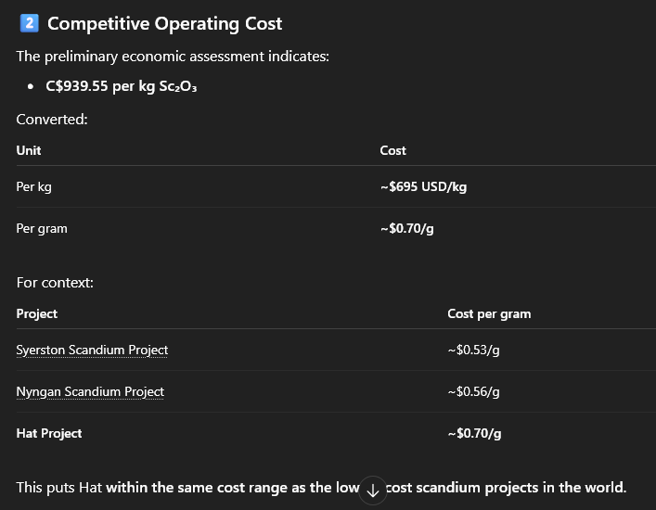Open the Nyngan Scandium Project link
656x510 pixels.
(90, 391)
